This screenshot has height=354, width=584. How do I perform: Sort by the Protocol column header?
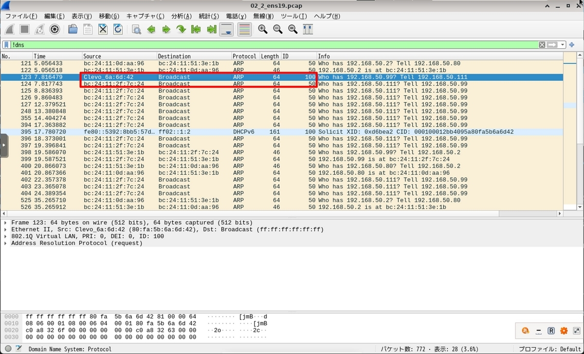245,56
